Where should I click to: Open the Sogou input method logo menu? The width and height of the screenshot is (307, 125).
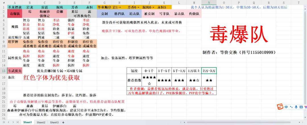tap(280, 107)
